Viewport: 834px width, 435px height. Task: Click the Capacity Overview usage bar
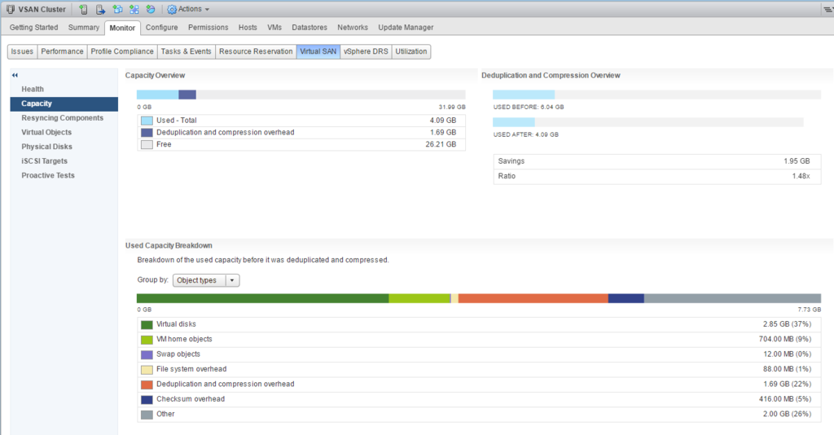pyautogui.click(x=301, y=94)
